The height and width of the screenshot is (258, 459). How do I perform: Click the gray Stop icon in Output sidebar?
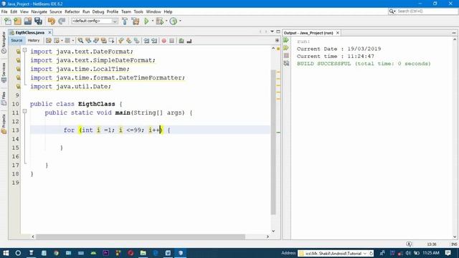(x=286, y=56)
